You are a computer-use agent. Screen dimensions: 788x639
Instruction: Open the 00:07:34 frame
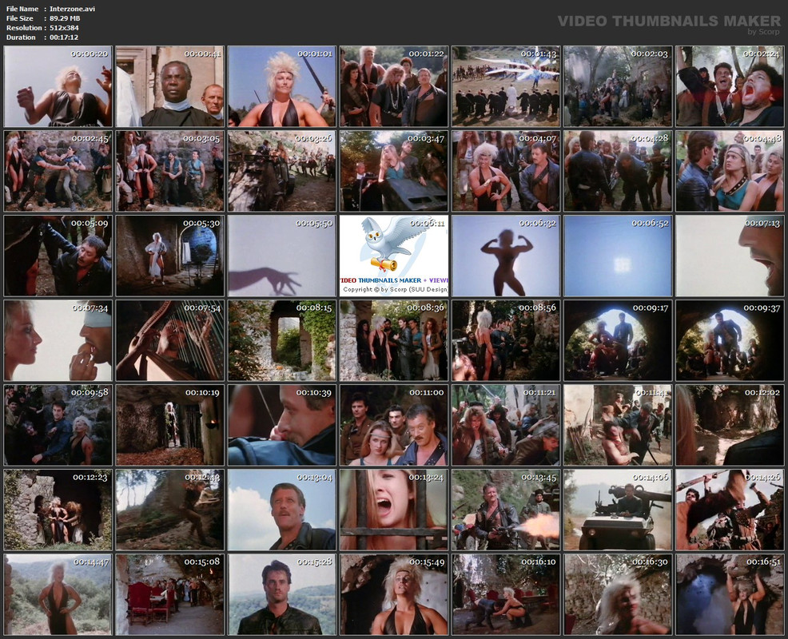coord(58,340)
